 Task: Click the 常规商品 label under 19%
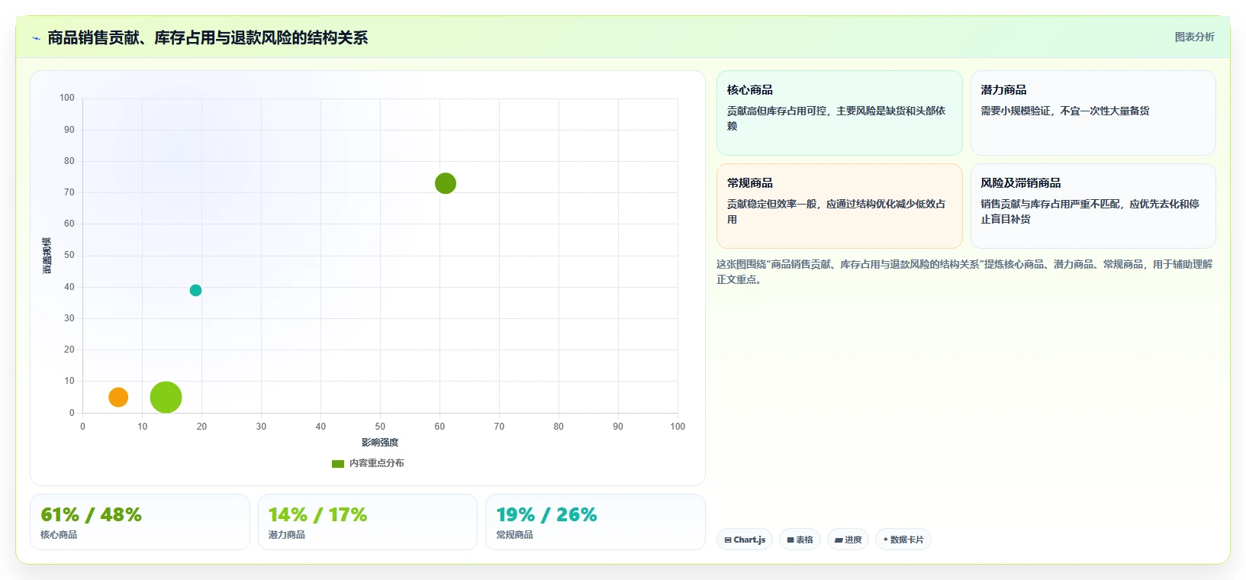point(515,535)
